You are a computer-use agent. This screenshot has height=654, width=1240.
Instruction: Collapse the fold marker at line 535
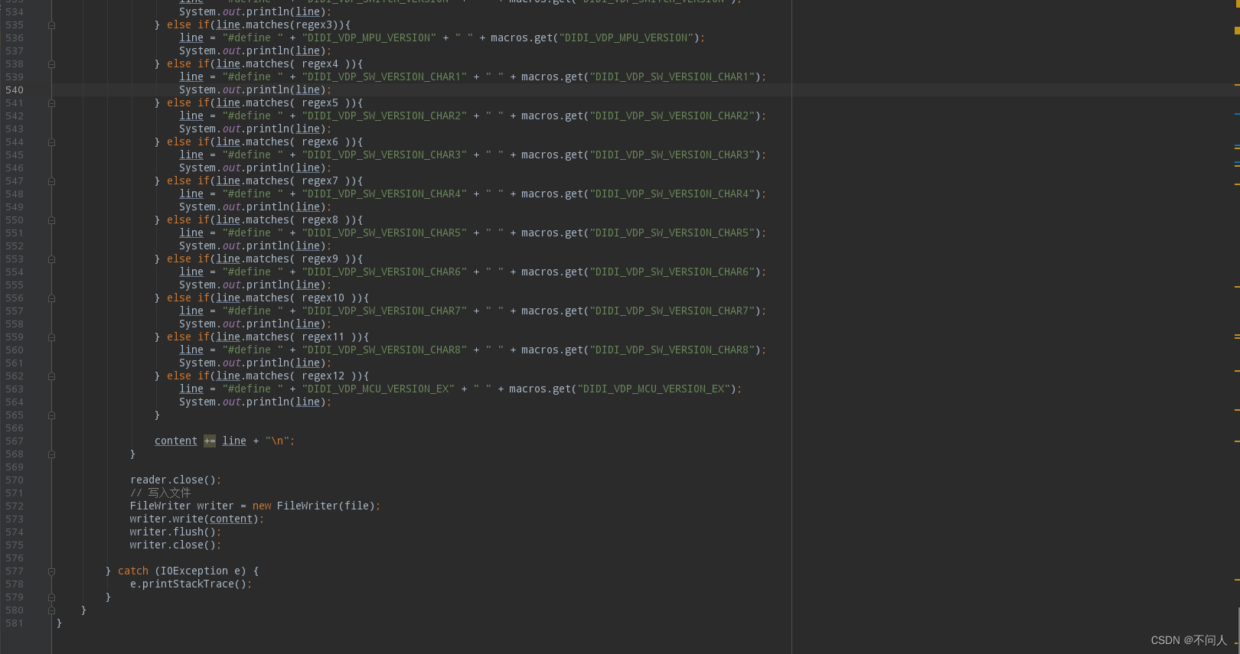pyautogui.click(x=51, y=25)
